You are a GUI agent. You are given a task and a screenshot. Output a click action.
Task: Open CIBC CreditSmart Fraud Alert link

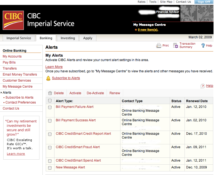click(78, 147)
